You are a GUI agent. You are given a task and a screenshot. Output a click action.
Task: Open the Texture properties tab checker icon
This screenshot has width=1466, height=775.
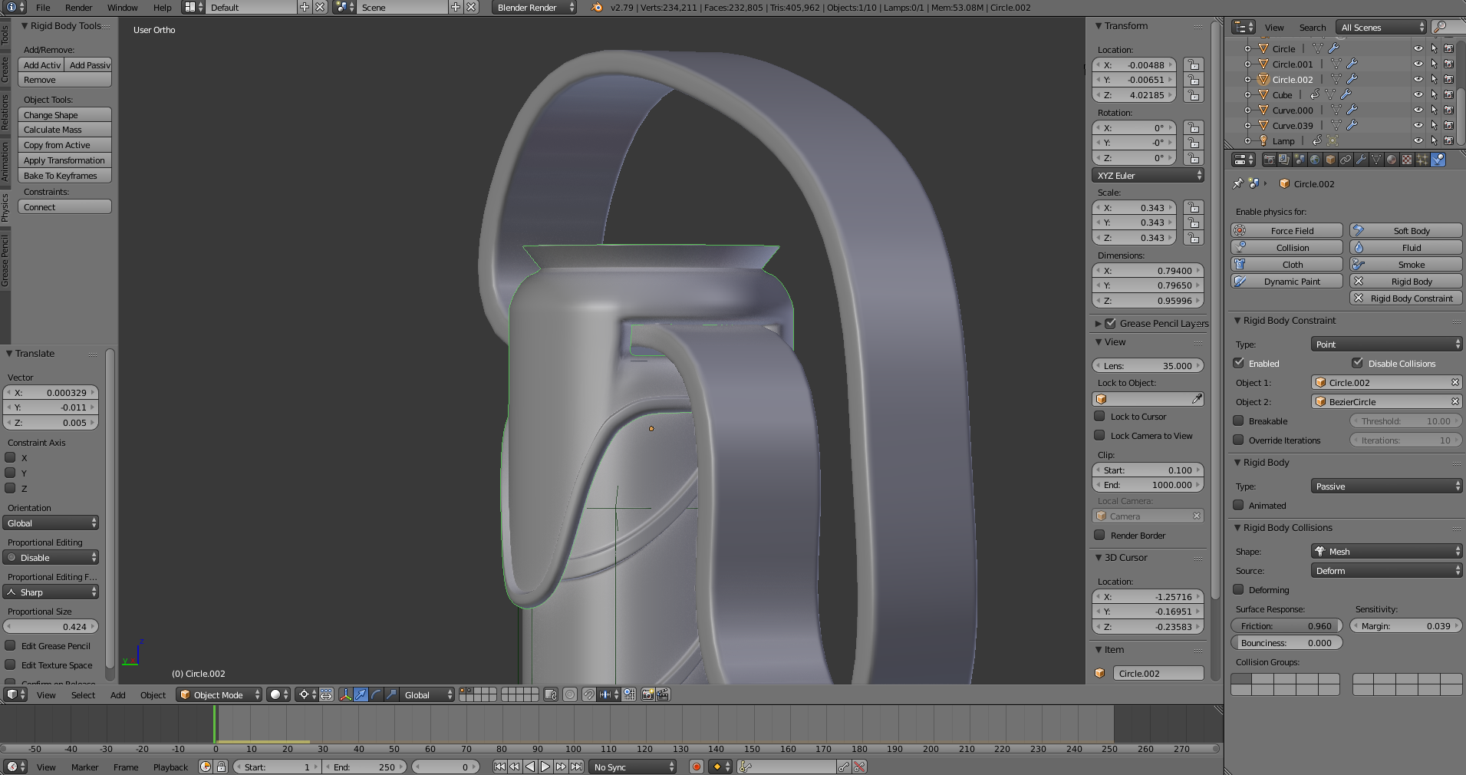click(1407, 160)
